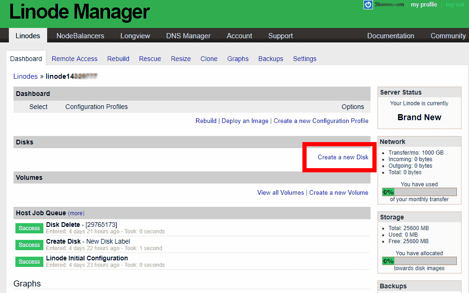The height and width of the screenshot is (293, 469).
Task: Click the Used: 0 MB storage entry
Action: click(403, 235)
